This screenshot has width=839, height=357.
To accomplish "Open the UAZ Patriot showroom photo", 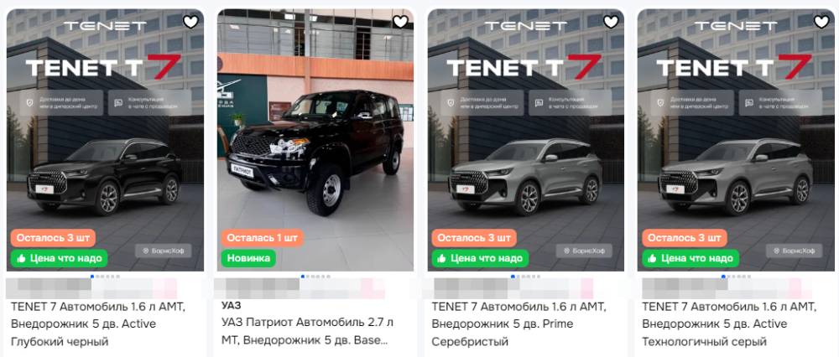I will [x=315, y=140].
